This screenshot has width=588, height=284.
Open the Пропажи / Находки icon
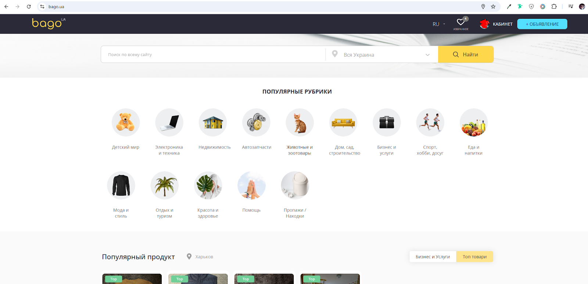tap(295, 185)
